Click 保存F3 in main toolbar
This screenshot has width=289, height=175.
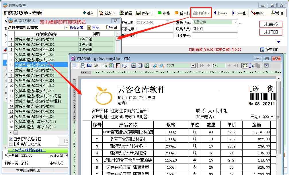click(x=144, y=13)
